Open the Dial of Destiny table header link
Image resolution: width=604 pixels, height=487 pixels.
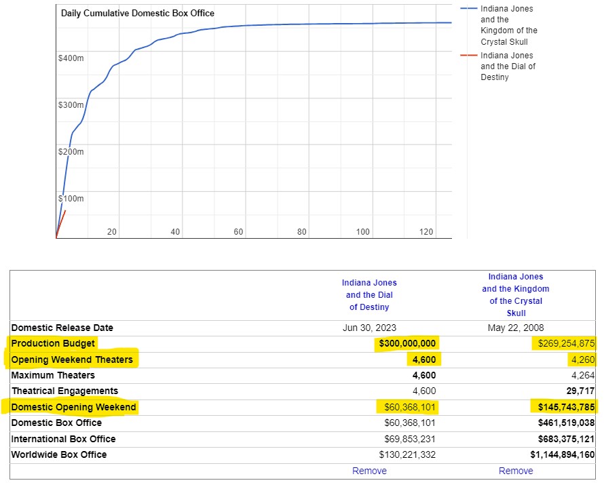pyautogui.click(x=369, y=294)
